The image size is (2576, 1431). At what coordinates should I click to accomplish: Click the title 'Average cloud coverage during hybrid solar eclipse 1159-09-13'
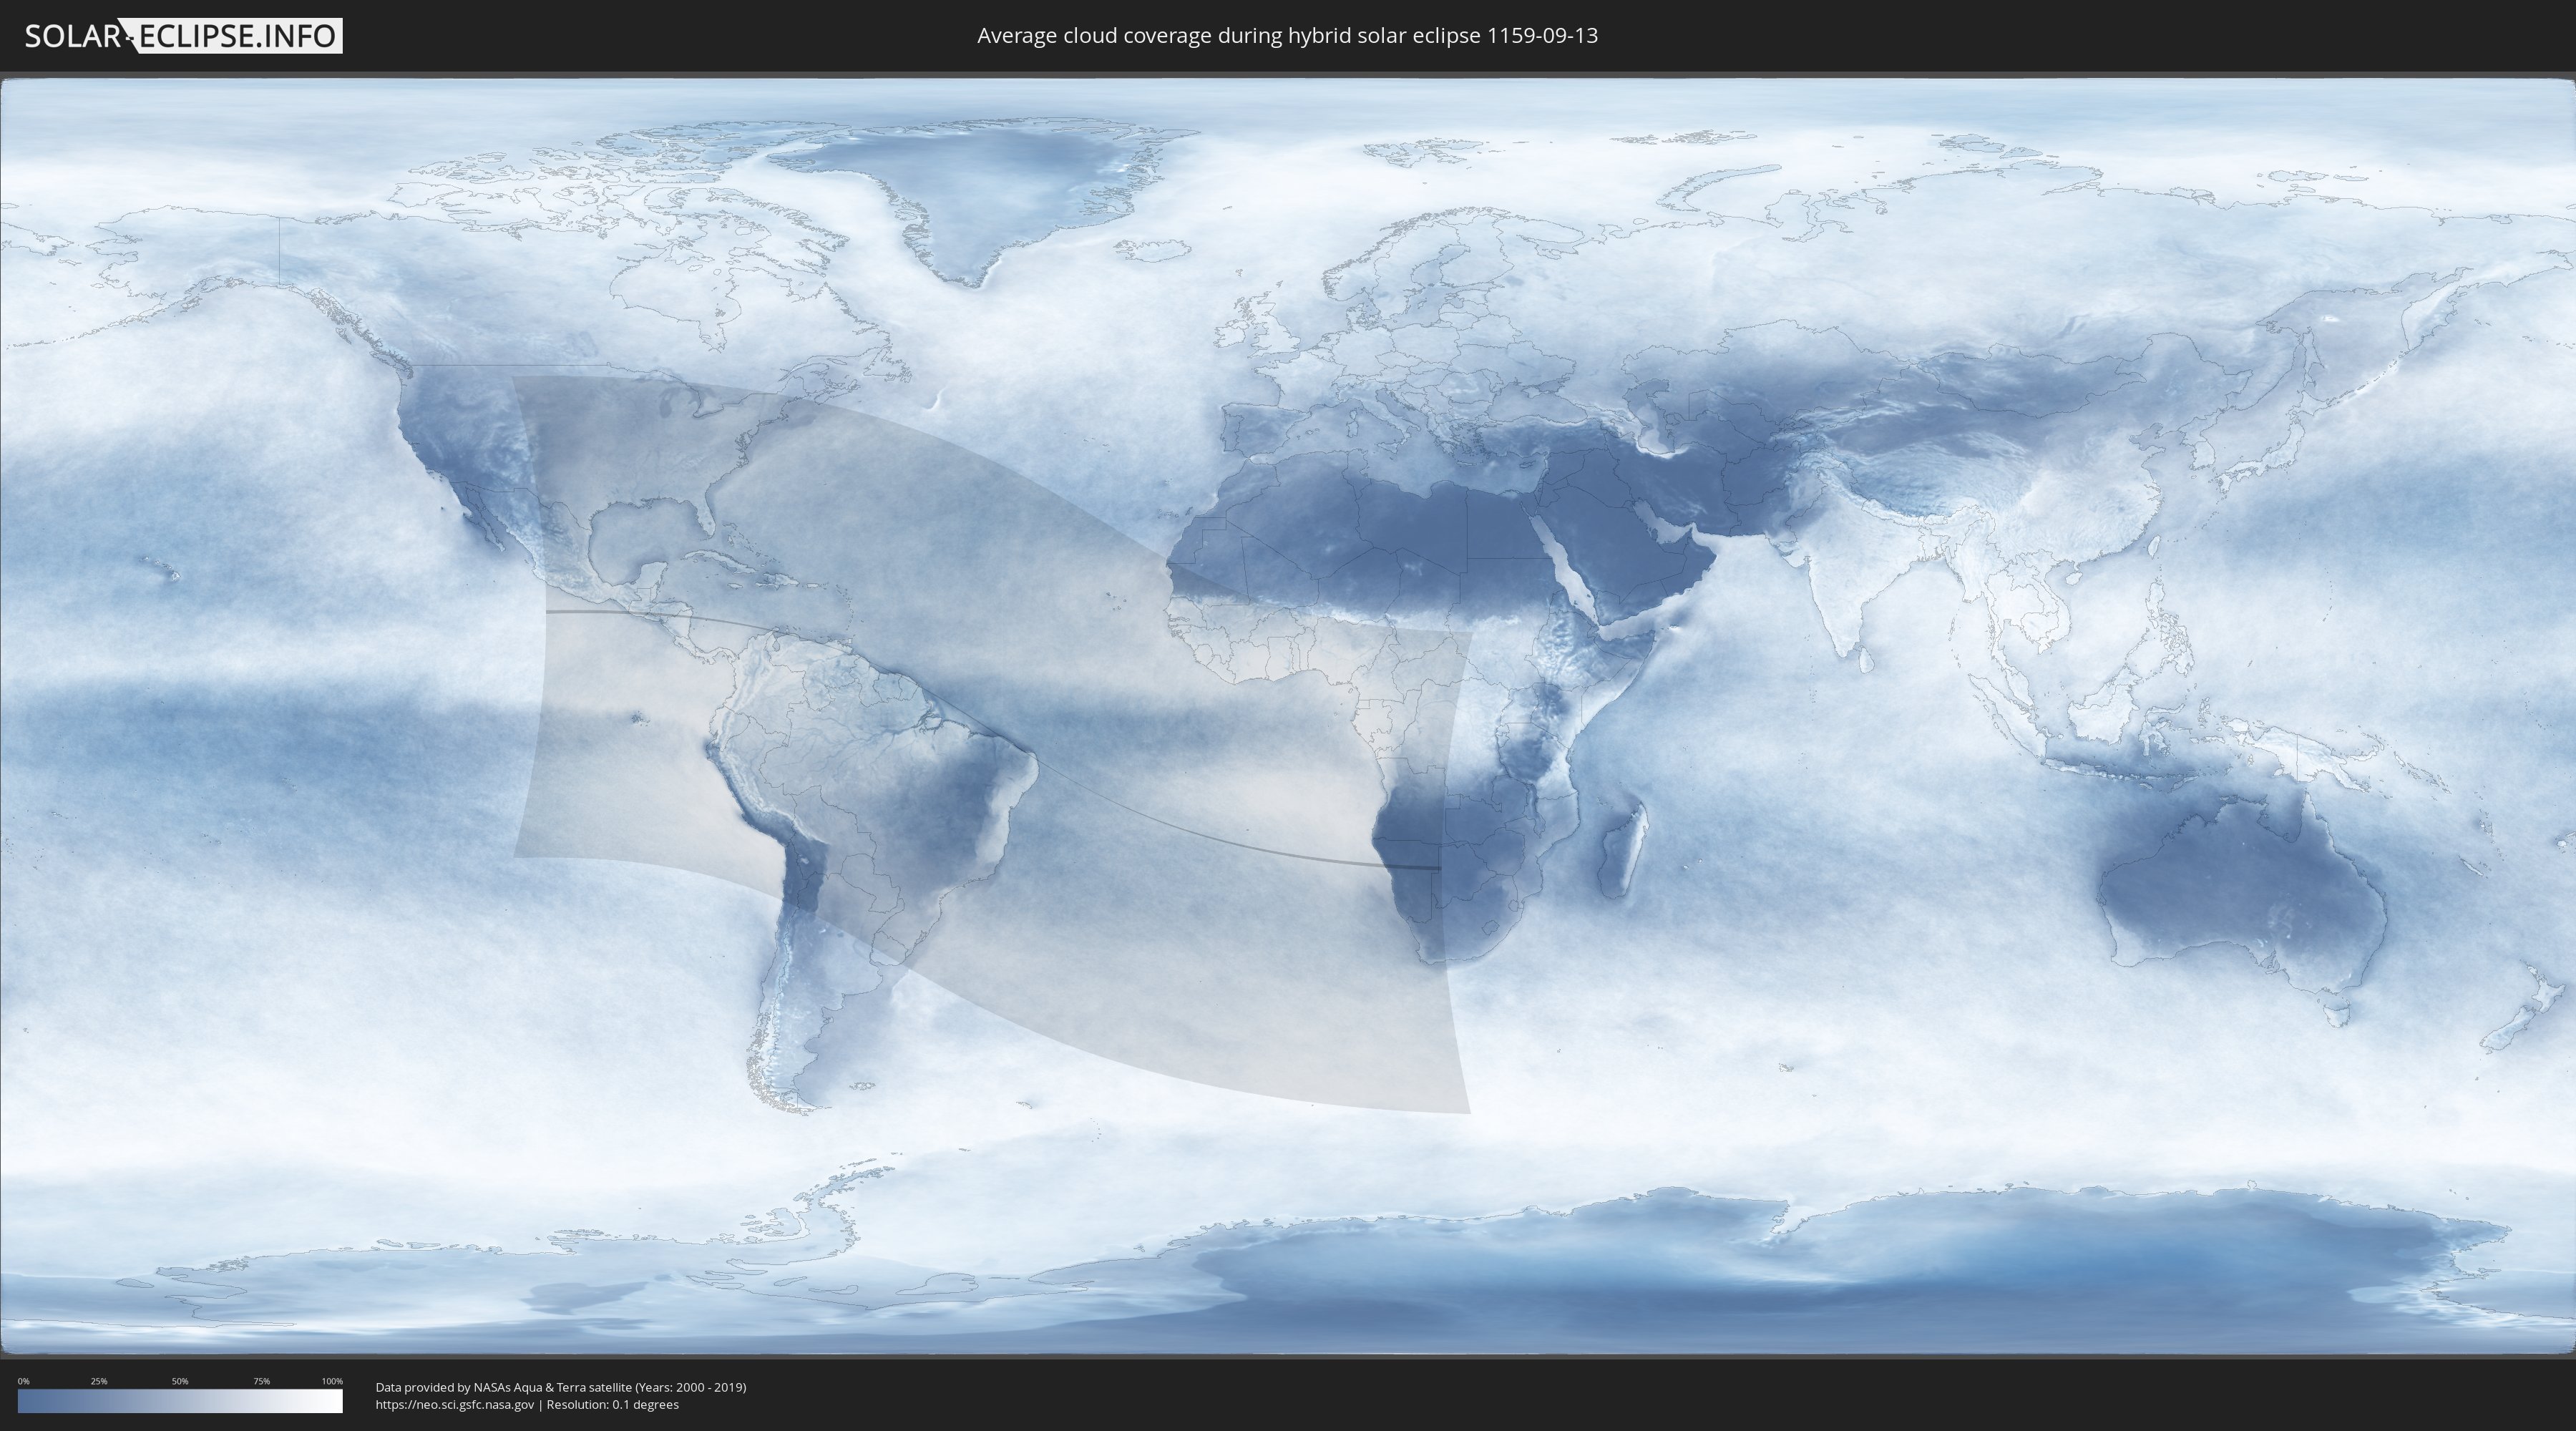click(1287, 36)
